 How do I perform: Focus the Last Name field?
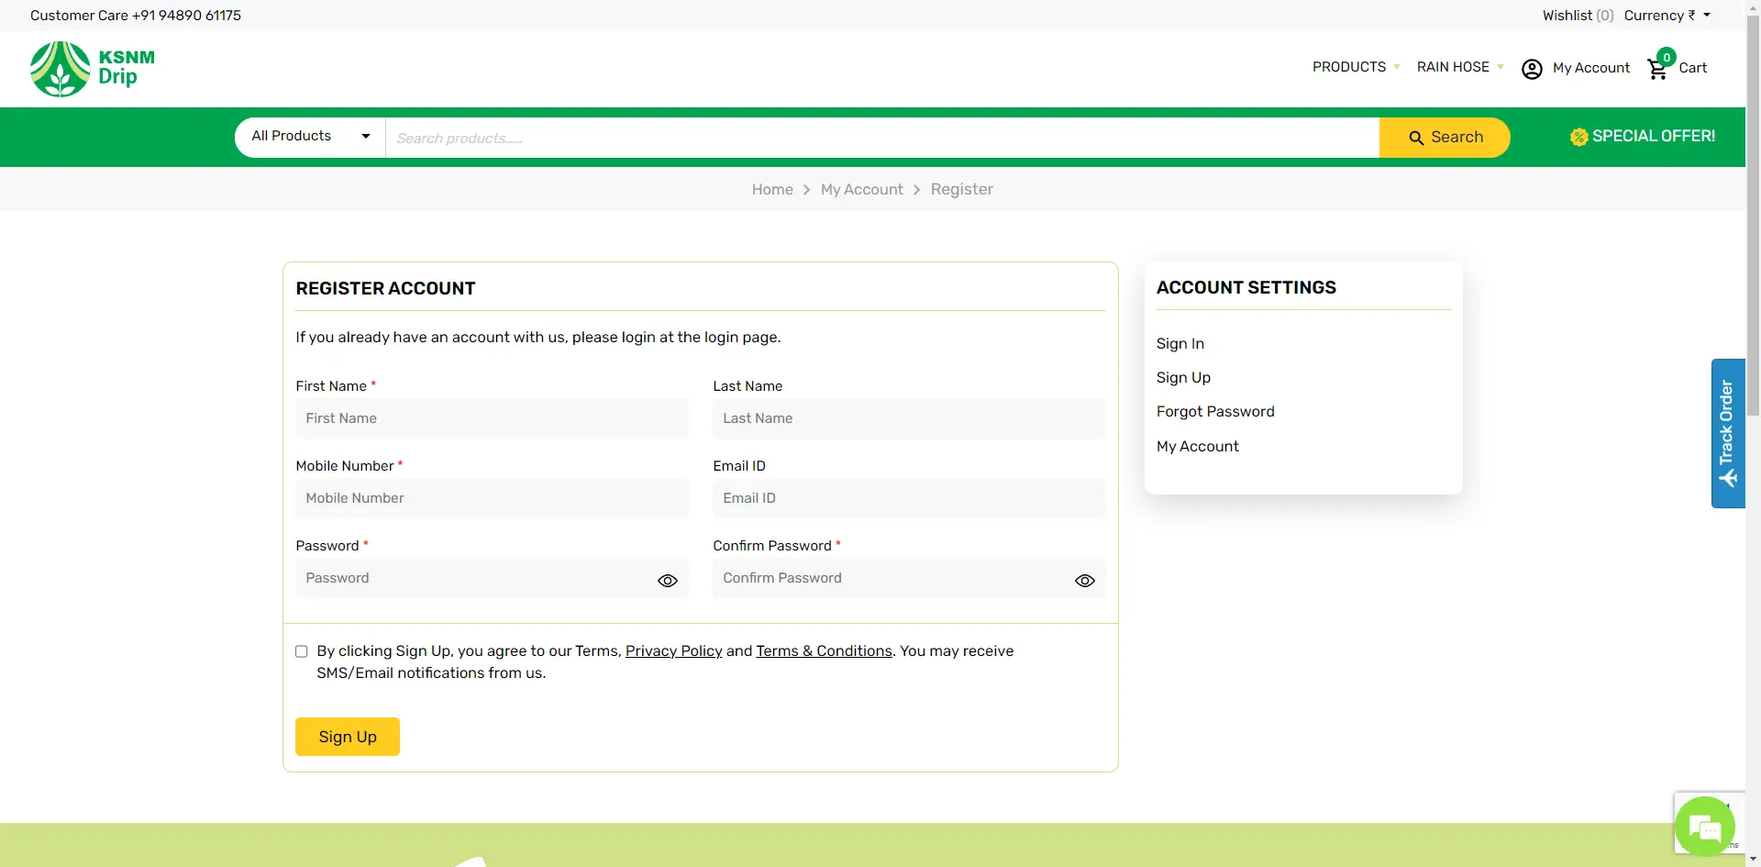(x=909, y=418)
